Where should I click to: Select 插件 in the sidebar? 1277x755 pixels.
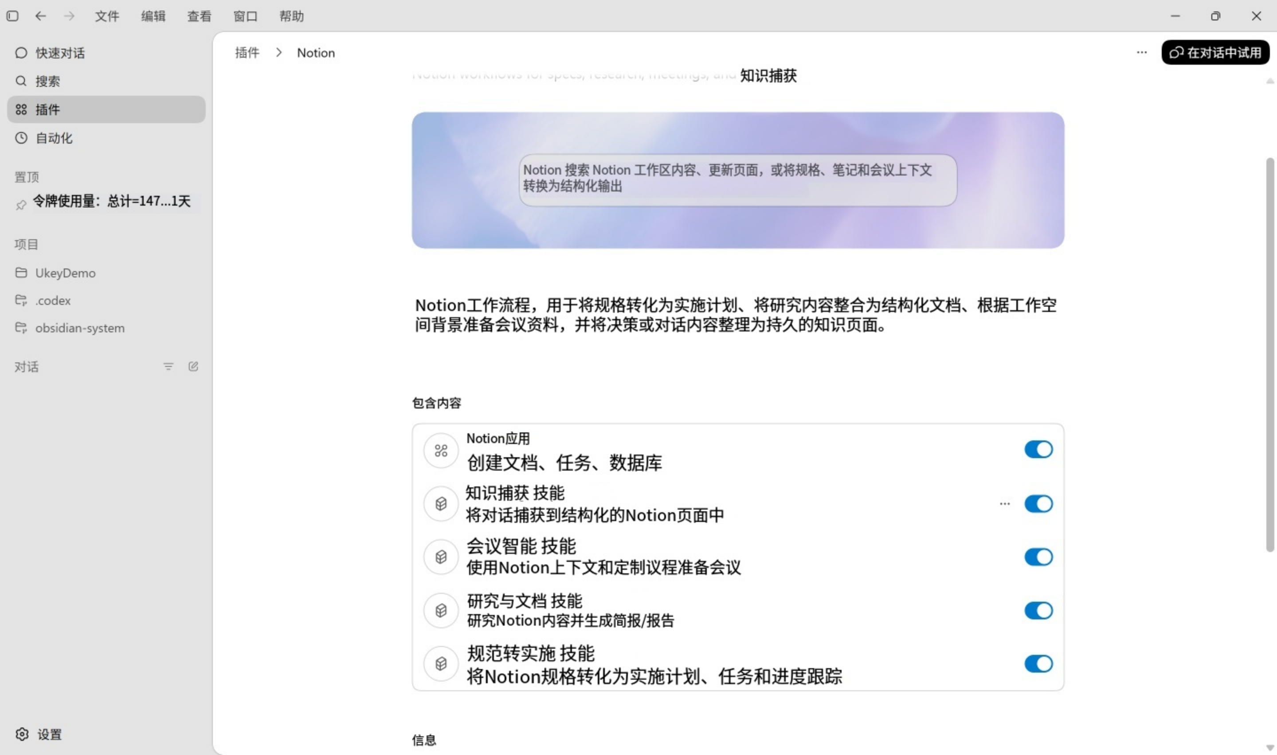106,109
